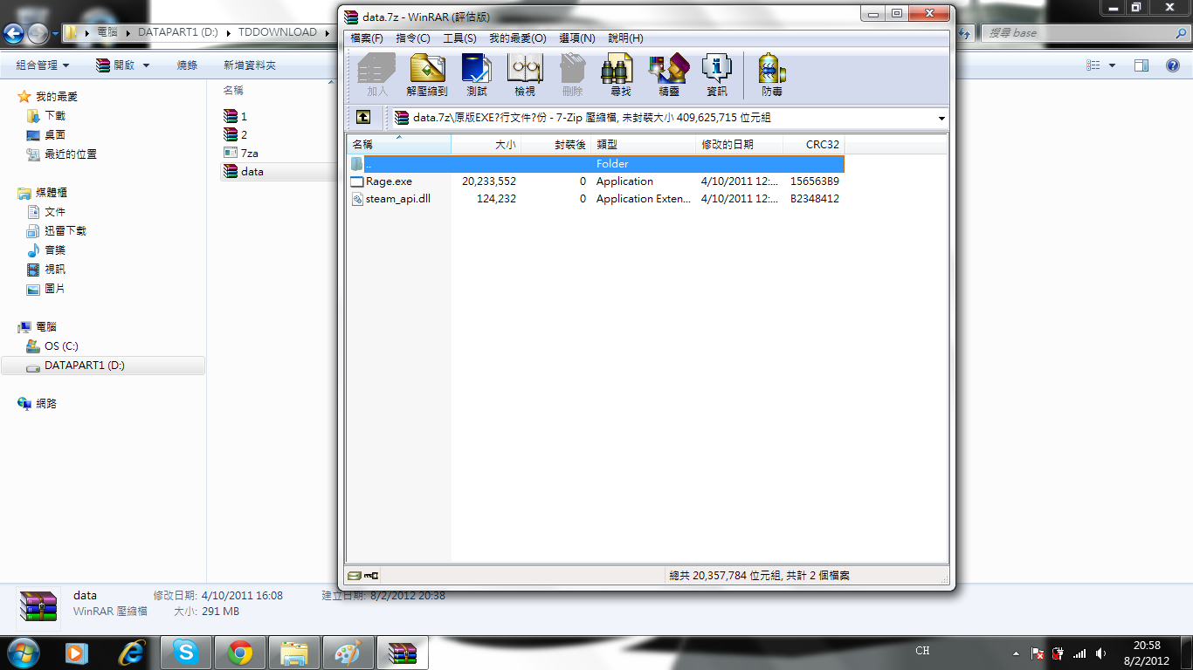This screenshot has width=1193, height=670.
Task: Click the up-one-level folder button in WinRAR
Action: coord(363,117)
